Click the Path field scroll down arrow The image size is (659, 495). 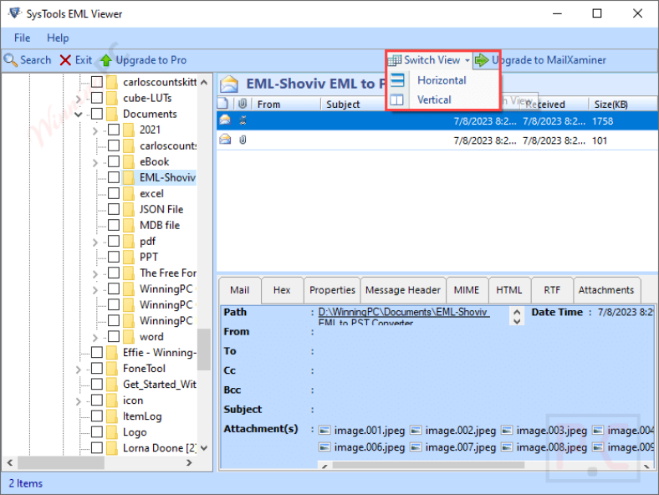517,321
